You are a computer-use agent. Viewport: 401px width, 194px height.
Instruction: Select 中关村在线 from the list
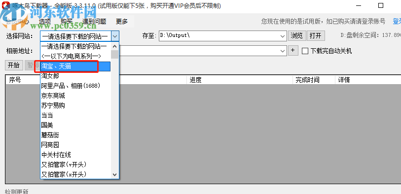(x=75, y=155)
